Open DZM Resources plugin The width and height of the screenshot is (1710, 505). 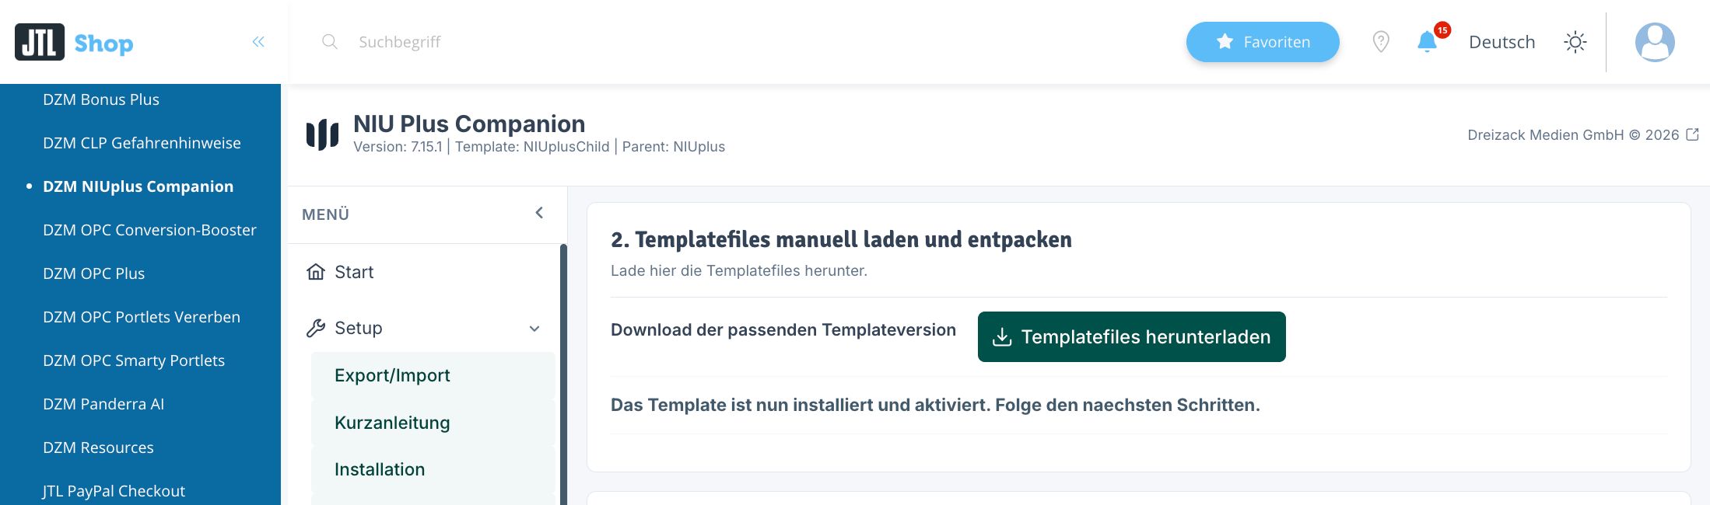click(98, 448)
